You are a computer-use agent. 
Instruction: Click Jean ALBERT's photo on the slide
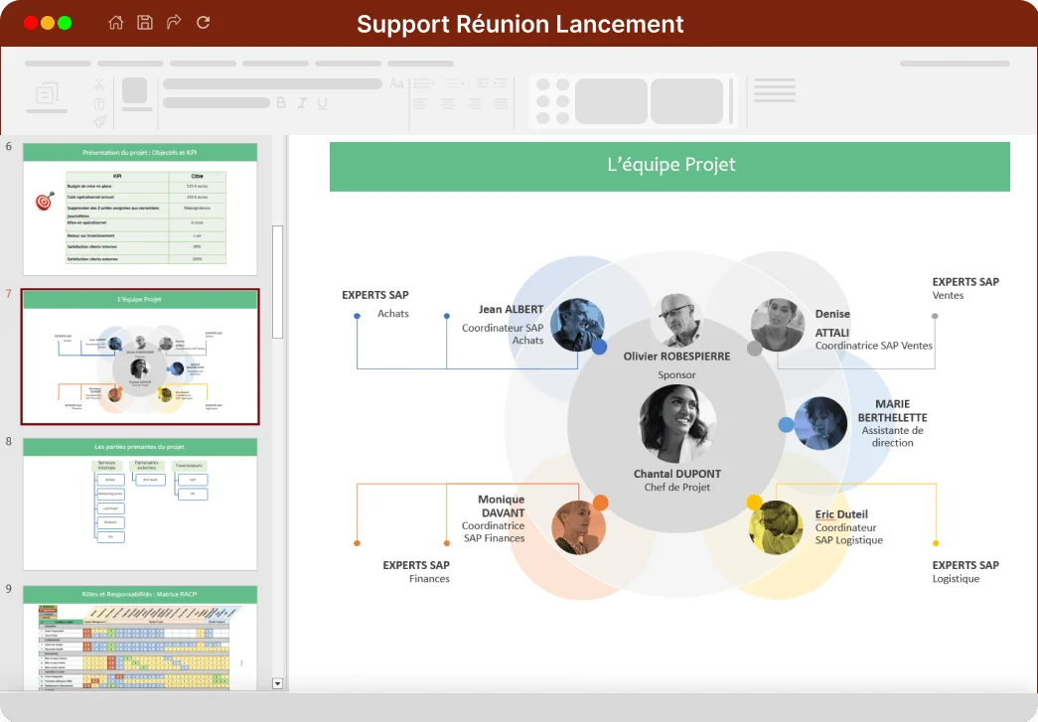tap(577, 325)
